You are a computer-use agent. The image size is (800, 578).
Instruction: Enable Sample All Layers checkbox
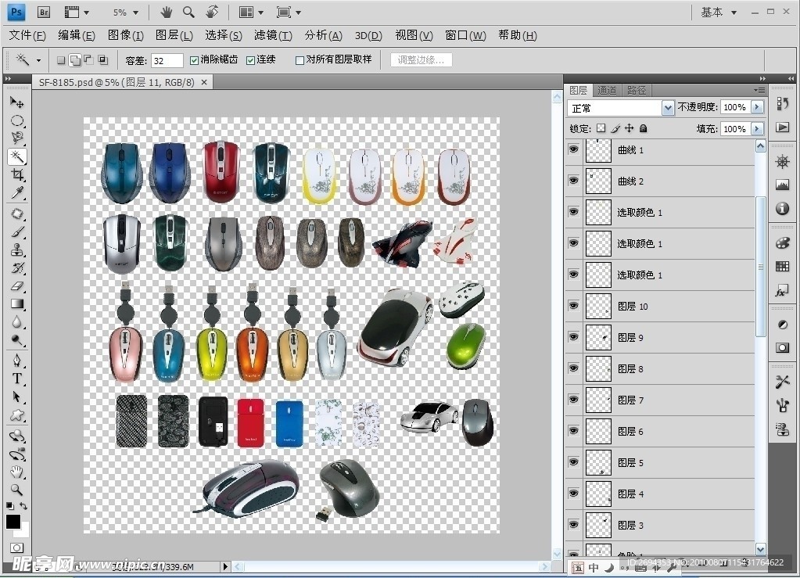tap(300, 60)
